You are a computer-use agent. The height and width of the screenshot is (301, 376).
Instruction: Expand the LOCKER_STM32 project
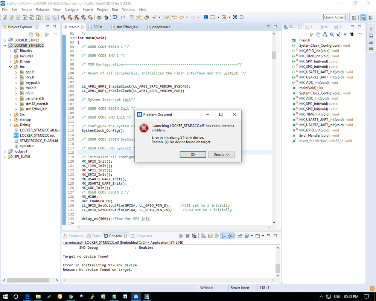point(5,40)
